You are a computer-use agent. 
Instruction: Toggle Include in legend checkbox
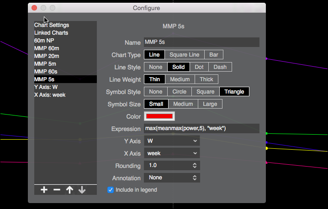point(111,190)
